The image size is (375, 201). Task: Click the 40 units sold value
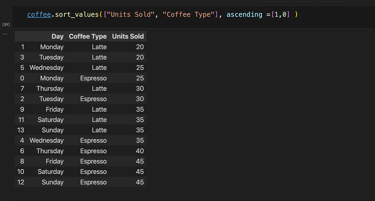point(140,151)
